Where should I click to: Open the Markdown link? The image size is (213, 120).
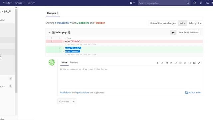[66, 93]
